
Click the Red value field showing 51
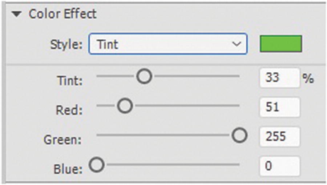tap(279, 107)
